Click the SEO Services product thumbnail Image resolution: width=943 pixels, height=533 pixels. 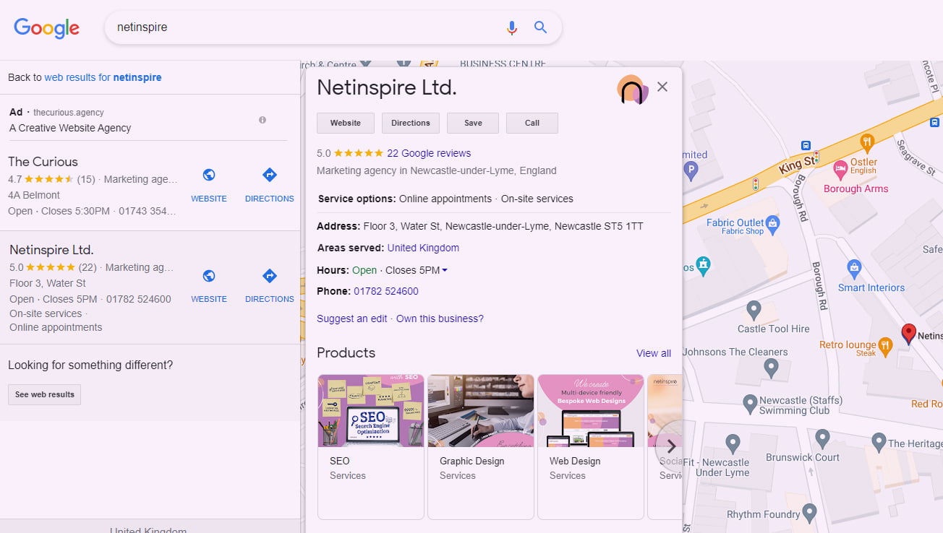pyautogui.click(x=370, y=410)
